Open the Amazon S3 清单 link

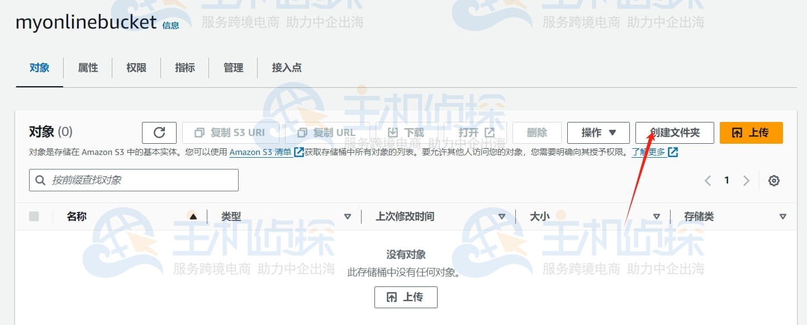click(x=260, y=152)
